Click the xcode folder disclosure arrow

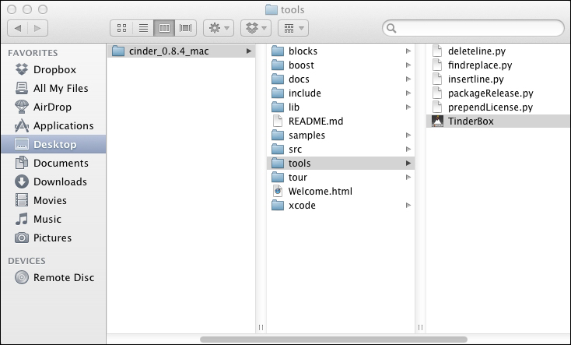[408, 206]
